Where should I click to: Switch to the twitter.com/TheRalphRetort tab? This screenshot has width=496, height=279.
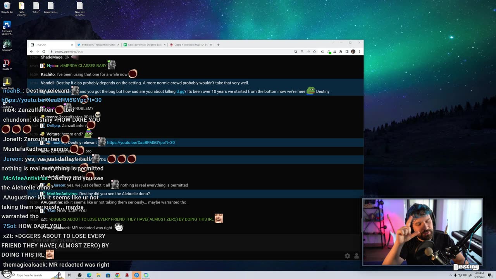coord(98,45)
